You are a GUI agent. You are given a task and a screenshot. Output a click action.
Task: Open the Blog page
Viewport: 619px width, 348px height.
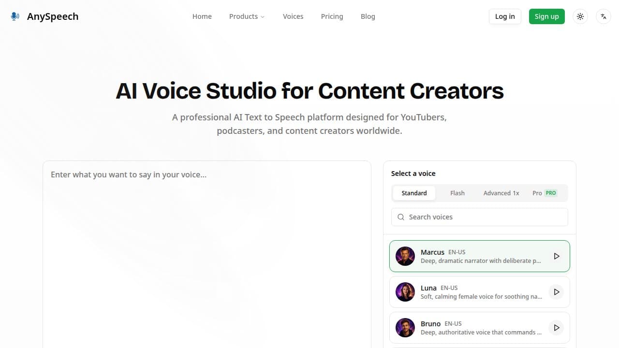tap(368, 16)
